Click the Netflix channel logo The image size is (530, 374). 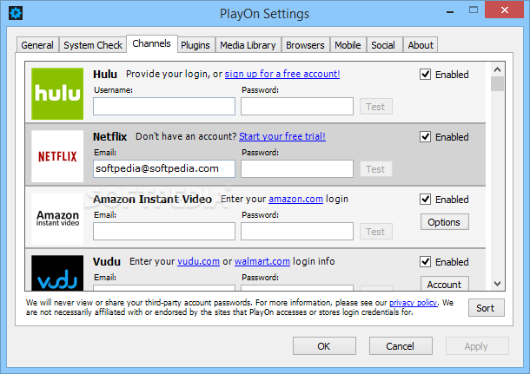click(57, 156)
